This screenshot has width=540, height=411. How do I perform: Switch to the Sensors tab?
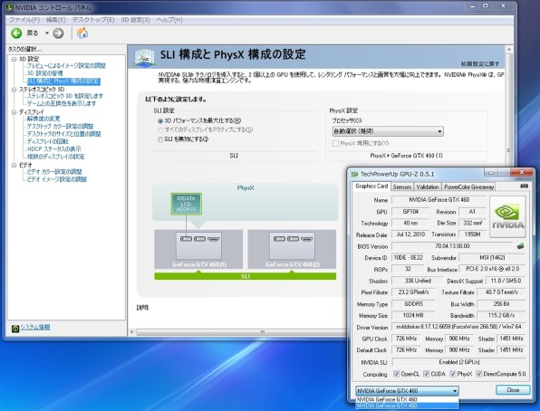[x=402, y=186]
